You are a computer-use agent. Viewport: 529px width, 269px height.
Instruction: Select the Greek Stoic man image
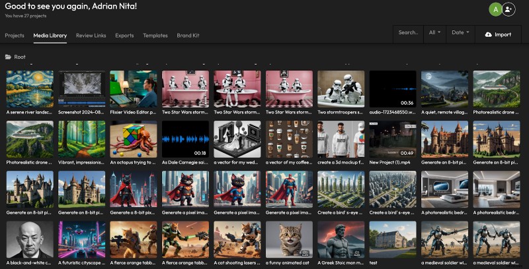[x=341, y=239]
